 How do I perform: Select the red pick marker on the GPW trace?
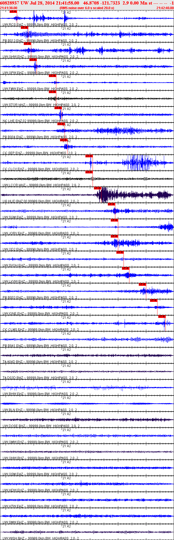pos(33,60)
